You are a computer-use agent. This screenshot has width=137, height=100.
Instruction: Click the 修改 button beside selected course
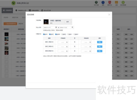[68, 22]
